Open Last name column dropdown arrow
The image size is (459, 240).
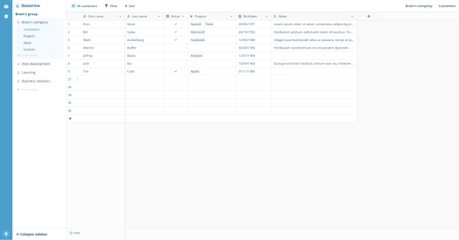pyautogui.click(x=159, y=16)
